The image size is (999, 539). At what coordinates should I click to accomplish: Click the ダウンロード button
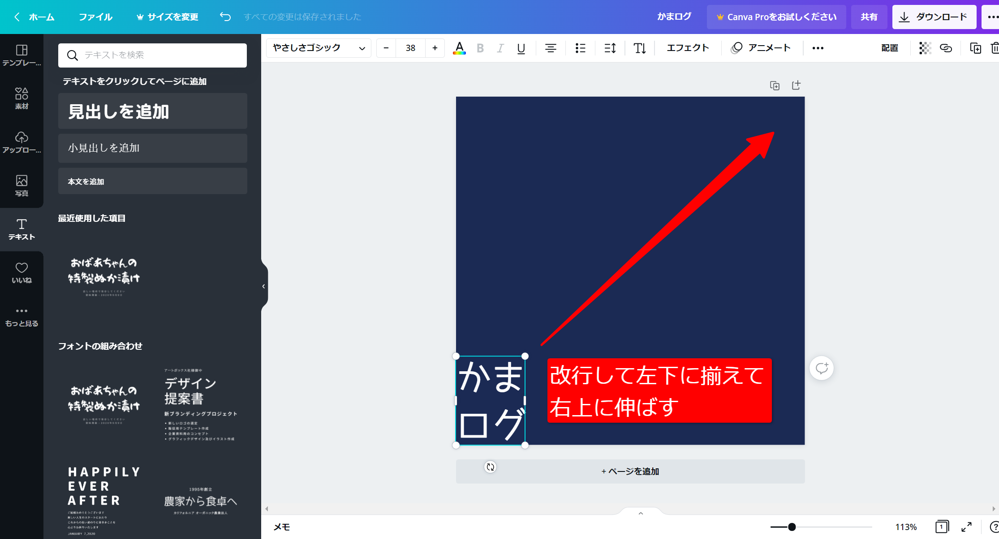tap(934, 17)
